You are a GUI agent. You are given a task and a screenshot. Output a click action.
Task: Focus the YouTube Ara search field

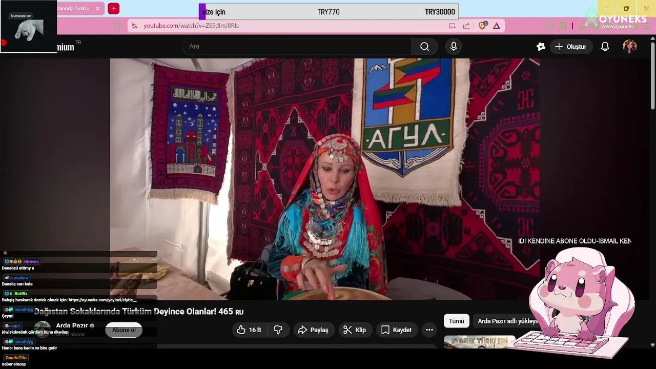297,47
